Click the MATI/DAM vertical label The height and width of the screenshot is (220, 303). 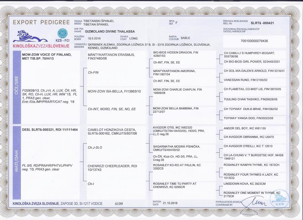[16, 161]
